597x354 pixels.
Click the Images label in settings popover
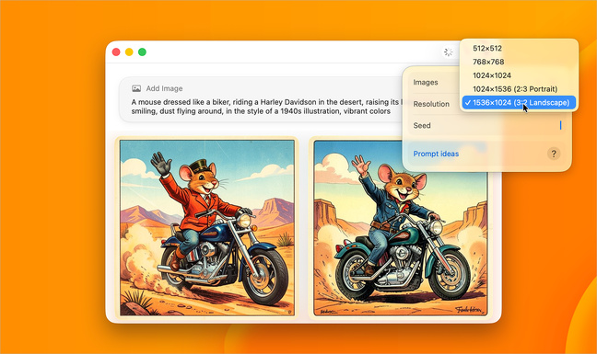coord(426,83)
